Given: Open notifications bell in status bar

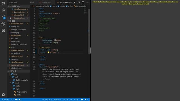Looking at the screenshot, I should coord(86,100).
